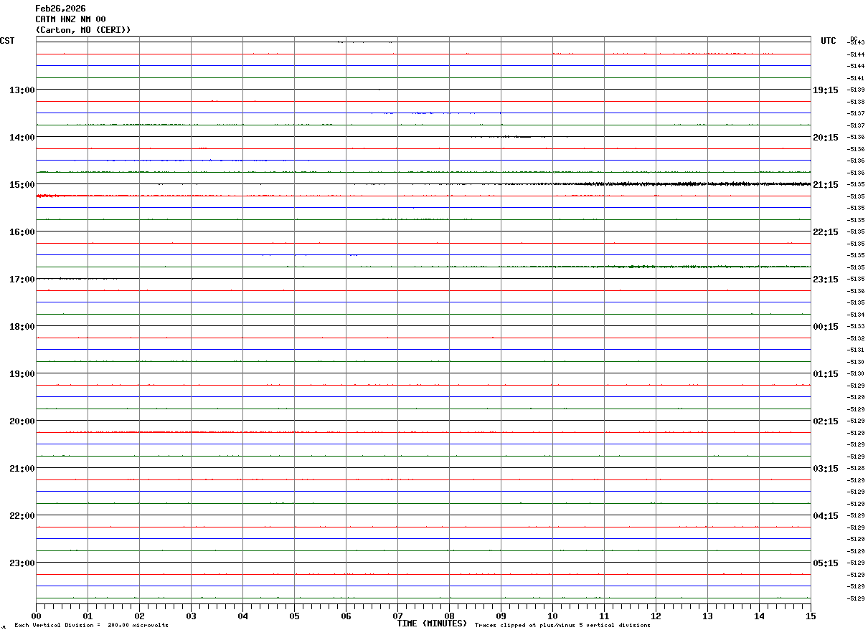Click the "UTC" timezone header
The width and height of the screenshot is (868, 635).
(x=829, y=41)
